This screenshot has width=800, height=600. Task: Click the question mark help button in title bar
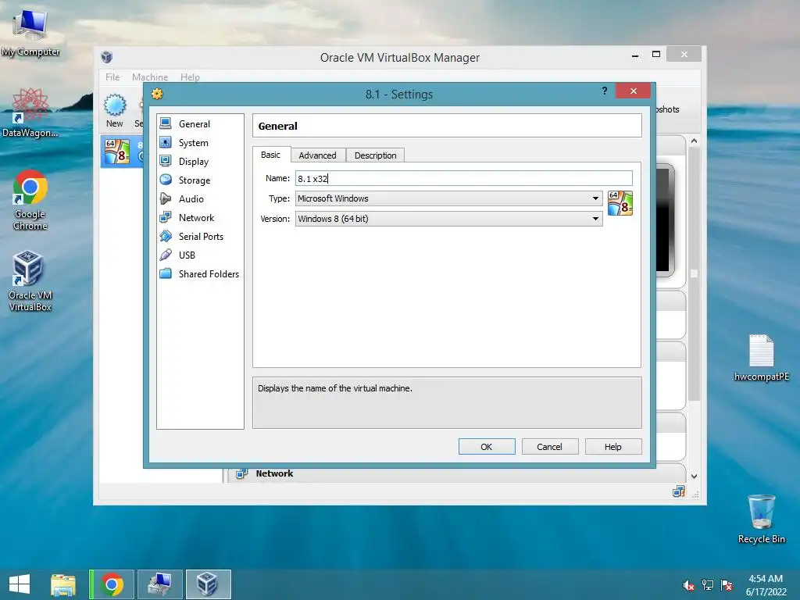(605, 91)
